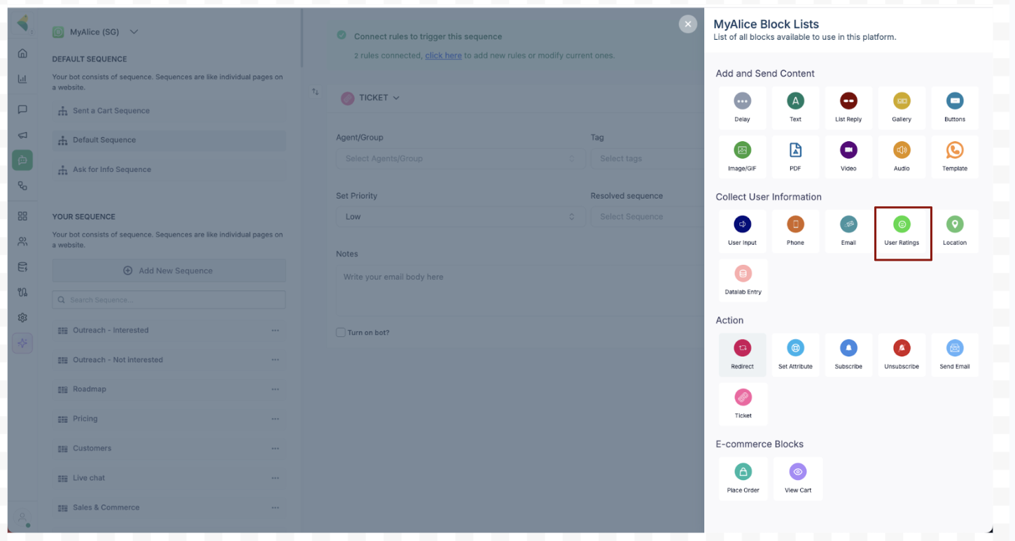Open user profile avatar in sidebar
The width and height of the screenshot is (1015, 541).
point(22,518)
